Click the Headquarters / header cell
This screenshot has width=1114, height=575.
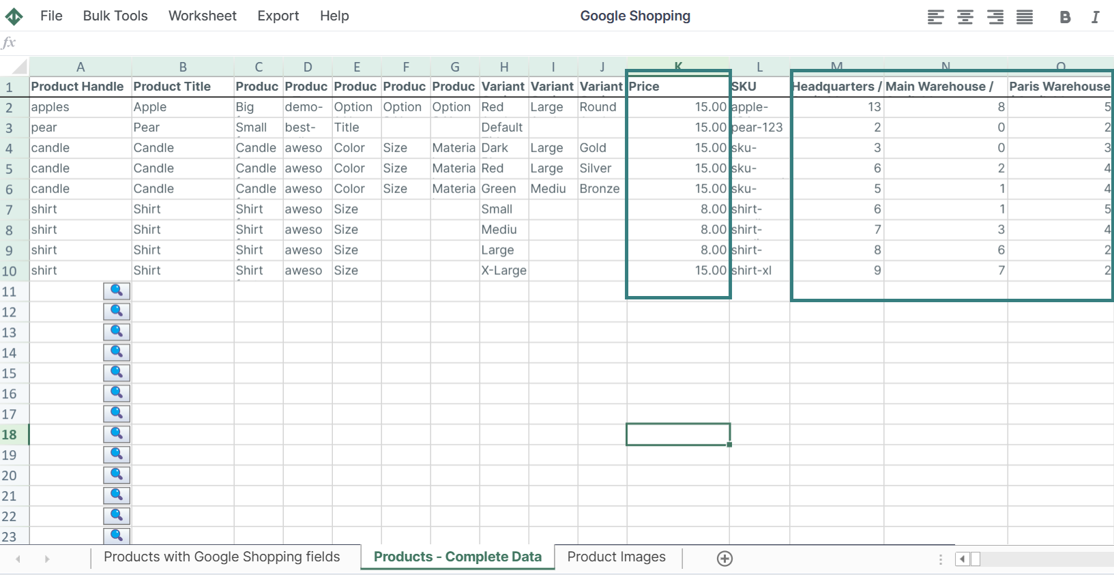click(x=837, y=87)
